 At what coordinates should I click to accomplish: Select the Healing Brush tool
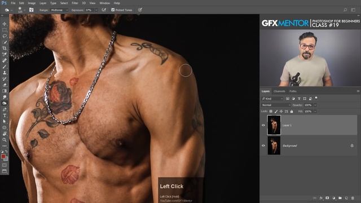pos(5,60)
